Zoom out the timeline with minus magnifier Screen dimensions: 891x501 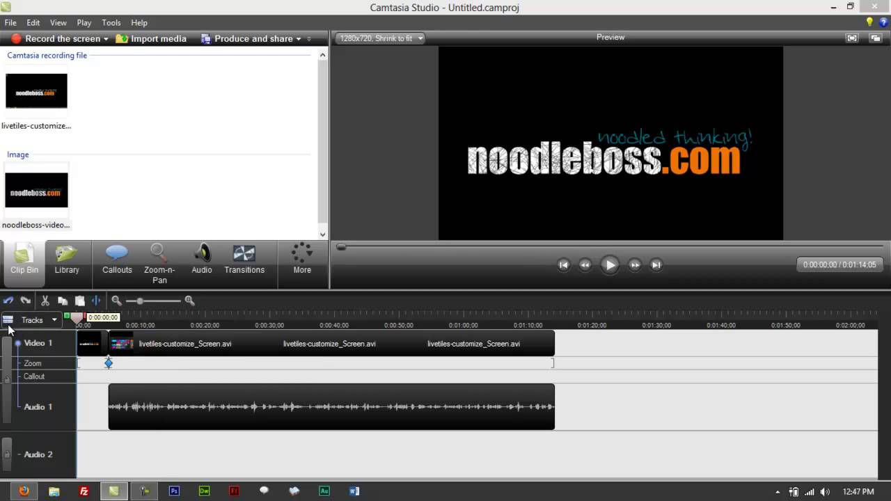coord(116,301)
